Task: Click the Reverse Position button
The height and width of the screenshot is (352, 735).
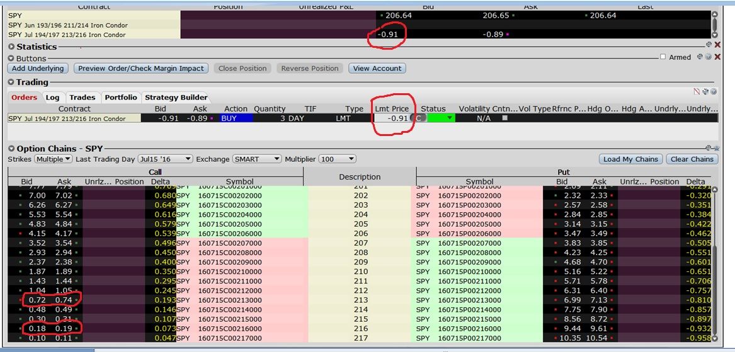Action: point(310,68)
